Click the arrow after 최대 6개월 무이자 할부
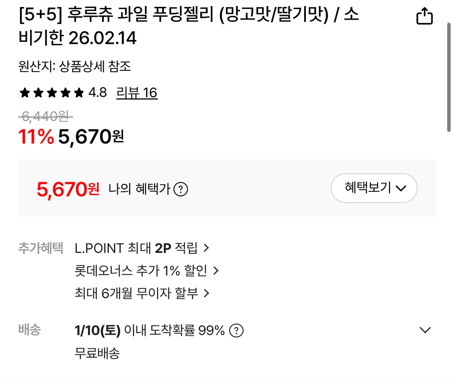The width and height of the screenshot is (454, 381). coord(207,293)
